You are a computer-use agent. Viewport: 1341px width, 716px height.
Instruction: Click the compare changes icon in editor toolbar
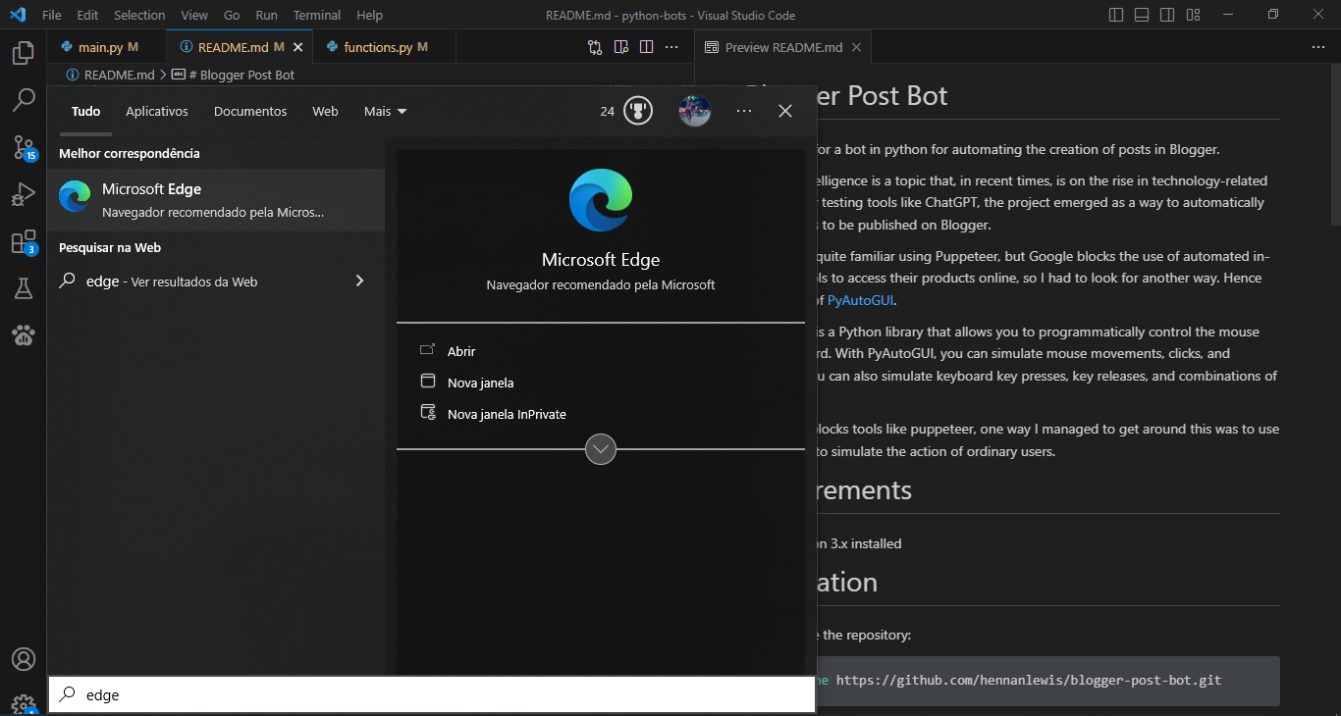(x=595, y=47)
